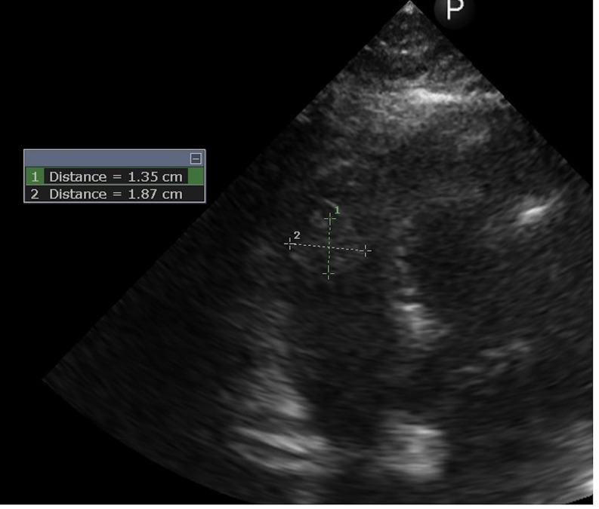The image size is (599, 509).
Task: Click the left caliper of measurement 2
Action: click(x=289, y=244)
